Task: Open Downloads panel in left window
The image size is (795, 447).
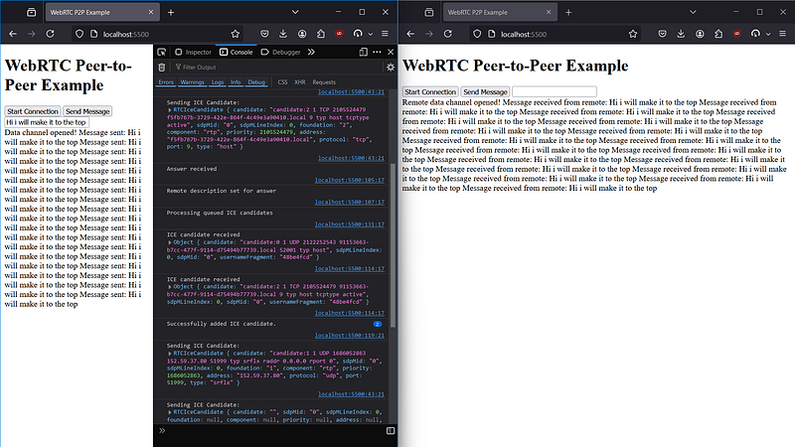Action: coord(283,34)
